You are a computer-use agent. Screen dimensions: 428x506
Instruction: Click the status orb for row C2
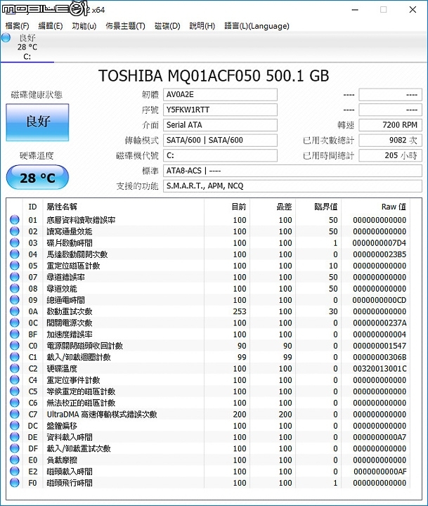click(x=15, y=368)
